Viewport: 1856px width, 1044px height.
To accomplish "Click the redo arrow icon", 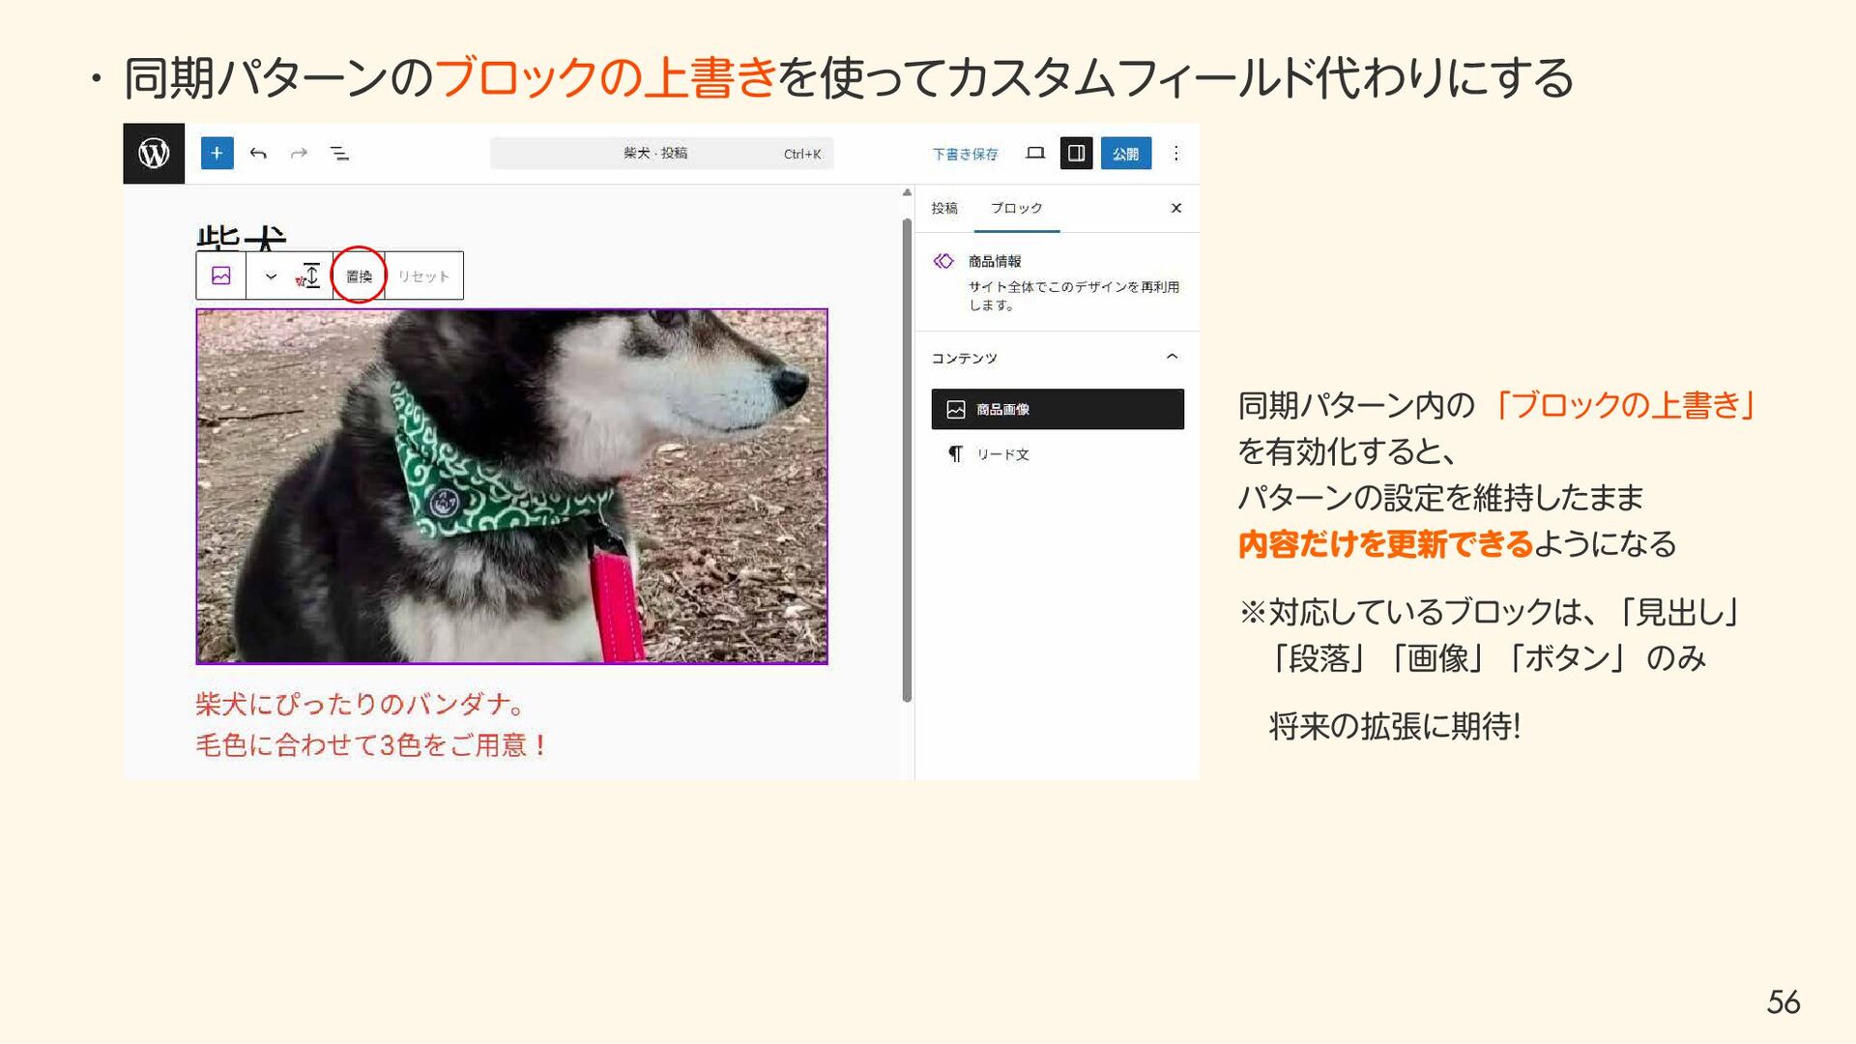I will [300, 153].
